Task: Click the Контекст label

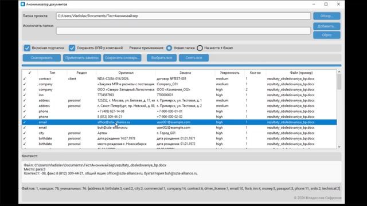Action: [30, 156]
